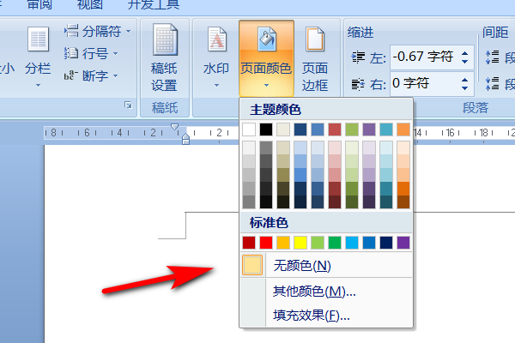
Task: Pick the top-row olive green theme swatch
Action: click(x=352, y=129)
